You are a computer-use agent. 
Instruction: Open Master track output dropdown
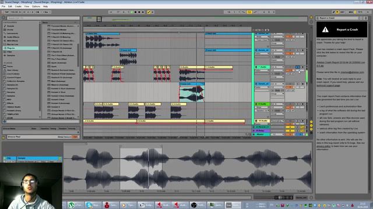tap(277, 134)
